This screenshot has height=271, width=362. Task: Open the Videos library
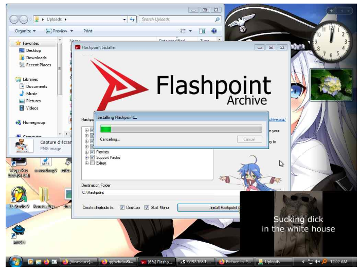(x=32, y=108)
